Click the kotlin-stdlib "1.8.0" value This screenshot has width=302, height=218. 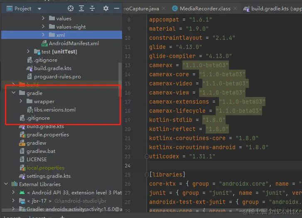click(214, 120)
